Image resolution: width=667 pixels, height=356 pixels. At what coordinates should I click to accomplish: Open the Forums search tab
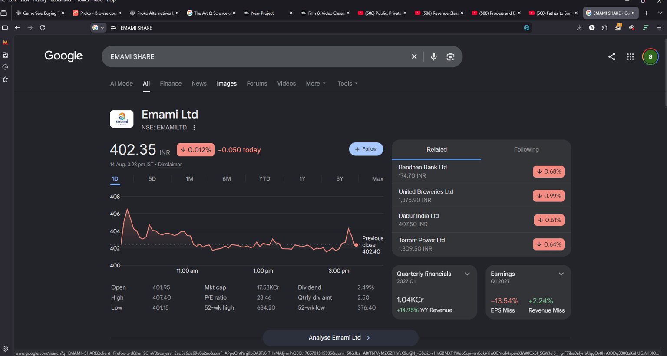257,83
